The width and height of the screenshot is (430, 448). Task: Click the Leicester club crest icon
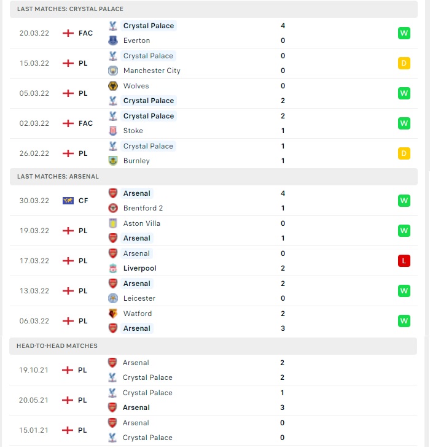[x=113, y=298]
